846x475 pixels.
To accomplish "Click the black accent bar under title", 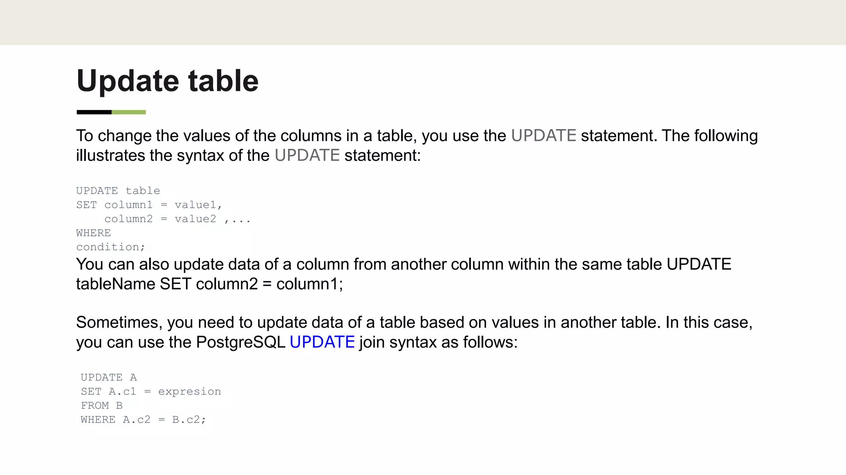I will [94, 112].
